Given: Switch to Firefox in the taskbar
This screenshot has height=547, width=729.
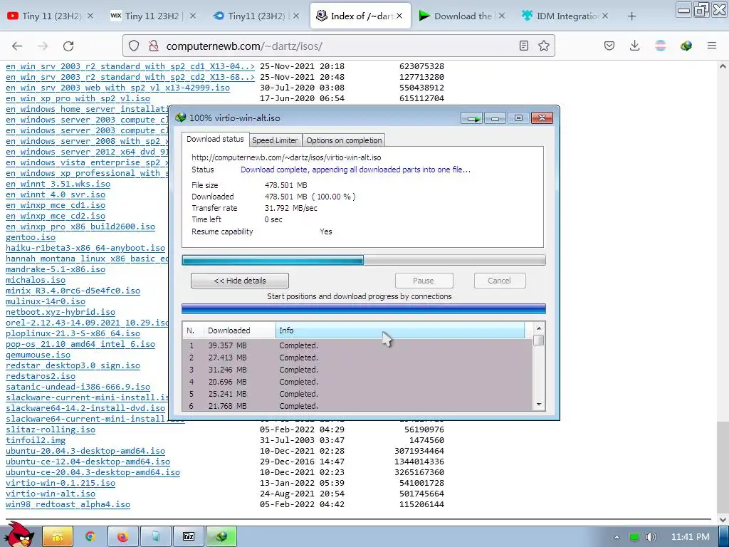Looking at the screenshot, I should pos(122,537).
